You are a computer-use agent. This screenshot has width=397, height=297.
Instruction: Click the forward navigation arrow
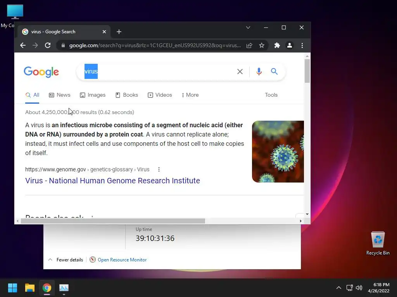tap(35, 46)
